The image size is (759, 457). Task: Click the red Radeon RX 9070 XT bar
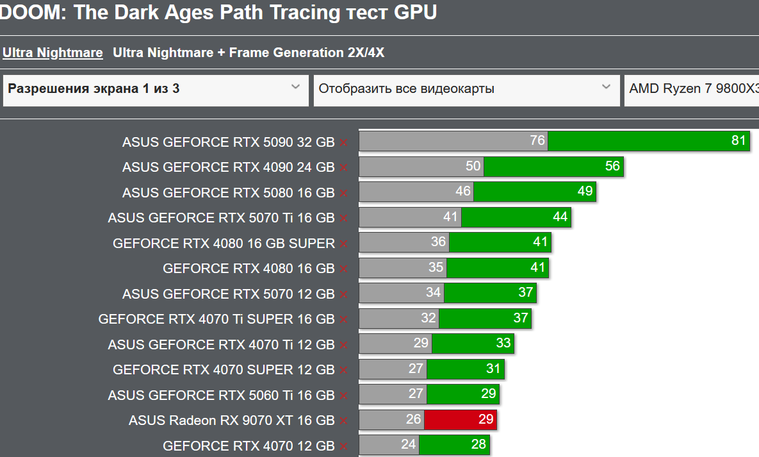coord(460,420)
